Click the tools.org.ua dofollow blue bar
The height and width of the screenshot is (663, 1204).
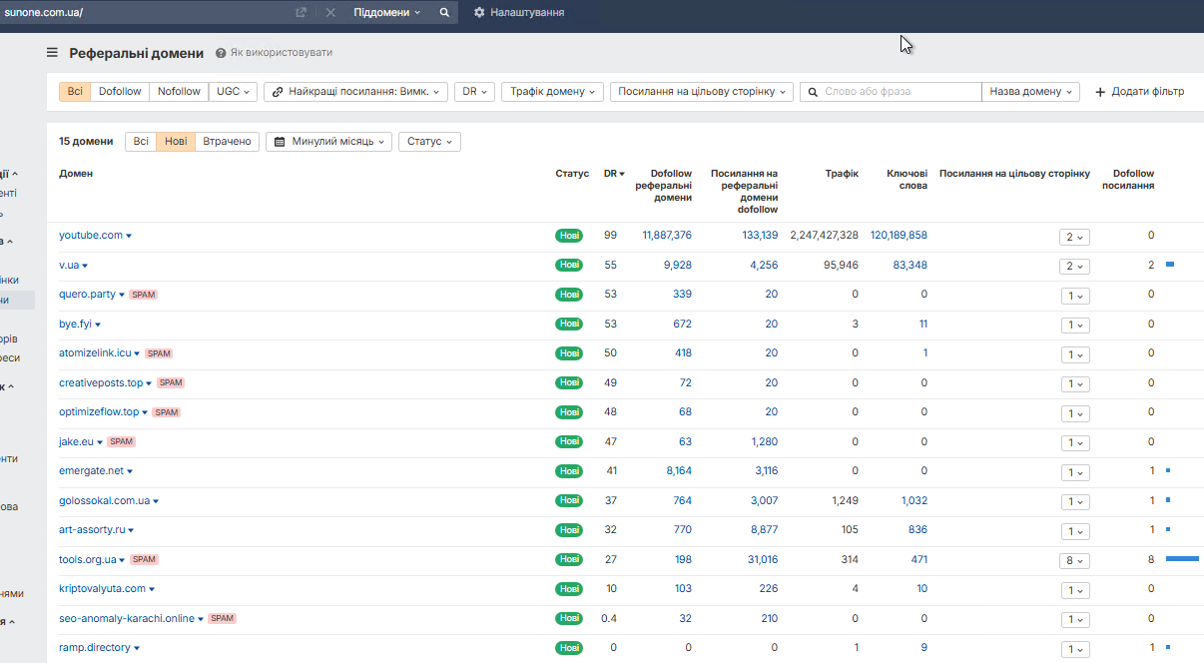pos(1182,559)
